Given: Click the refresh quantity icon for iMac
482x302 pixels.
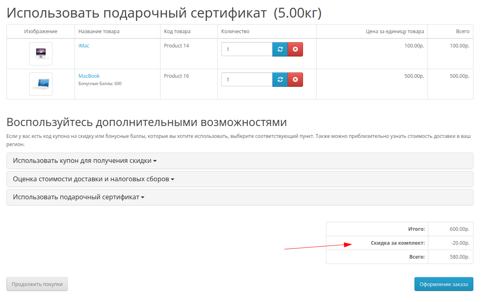Looking at the screenshot, I should [x=280, y=49].
